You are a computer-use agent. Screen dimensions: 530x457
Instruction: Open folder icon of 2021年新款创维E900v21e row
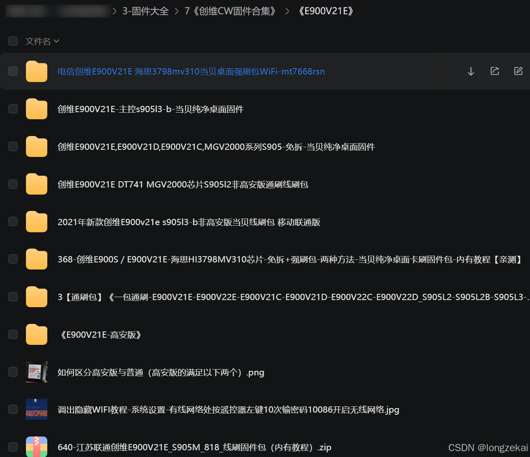click(x=36, y=222)
